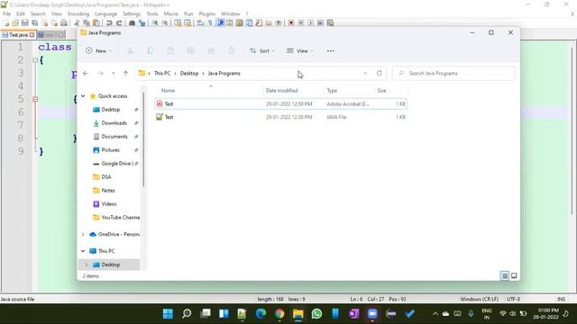577x324 pixels.
Task: Open the Notepad++ Encoding menu
Action: (78, 13)
